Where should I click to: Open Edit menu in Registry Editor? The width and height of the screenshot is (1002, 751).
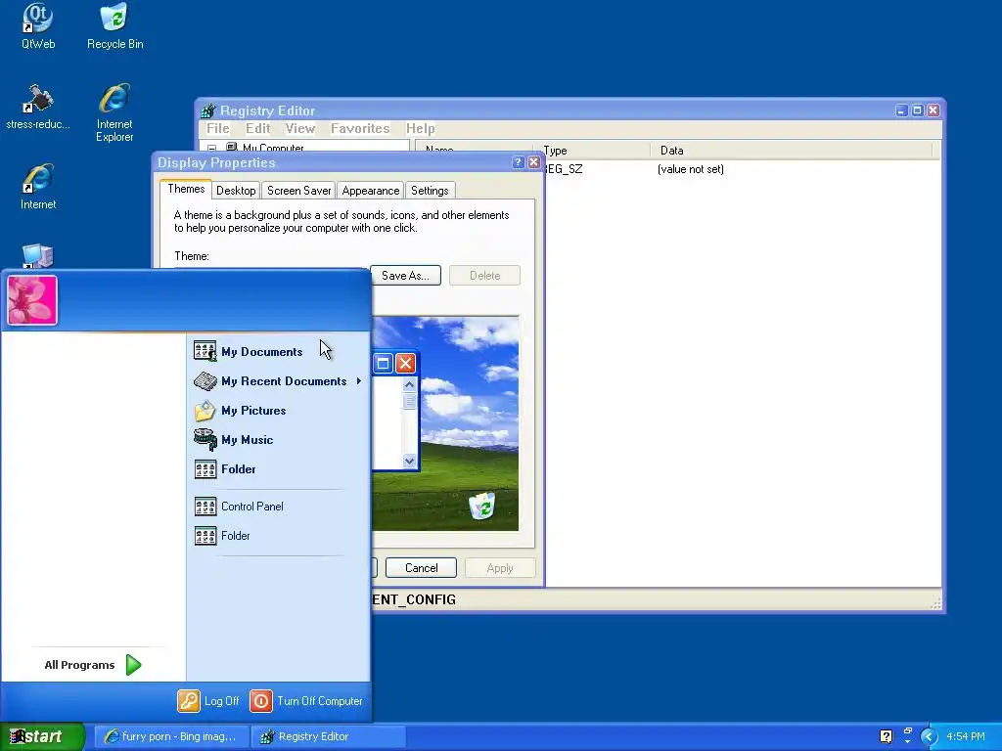(x=257, y=128)
